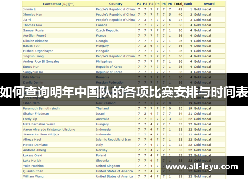Viewport: 248px width, 179px height.
Task: Open the Georgia country link
Action: coord(102,41)
